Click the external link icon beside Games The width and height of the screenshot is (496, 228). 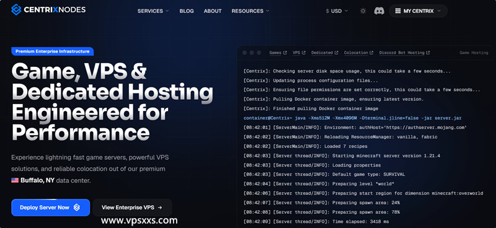pyautogui.click(x=285, y=53)
